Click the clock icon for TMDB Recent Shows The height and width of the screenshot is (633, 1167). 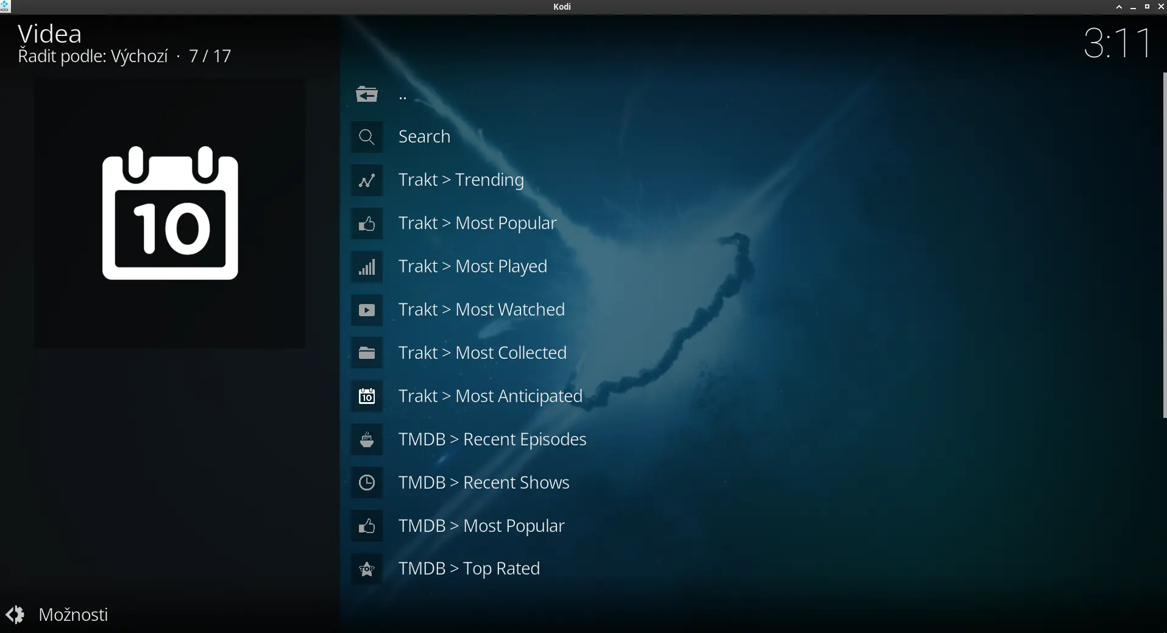click(367, 483)
